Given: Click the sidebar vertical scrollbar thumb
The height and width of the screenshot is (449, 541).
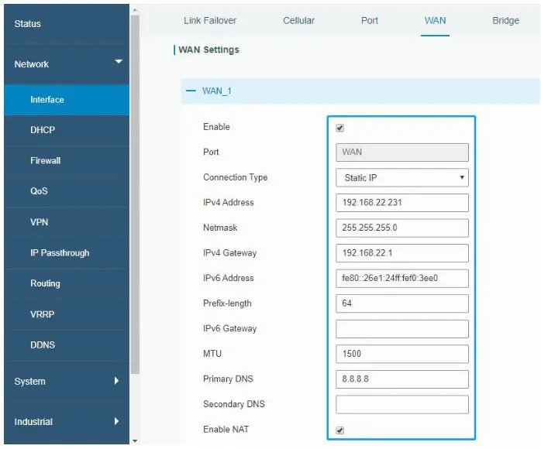Looking at the screenshot, I should coord(135,194).
